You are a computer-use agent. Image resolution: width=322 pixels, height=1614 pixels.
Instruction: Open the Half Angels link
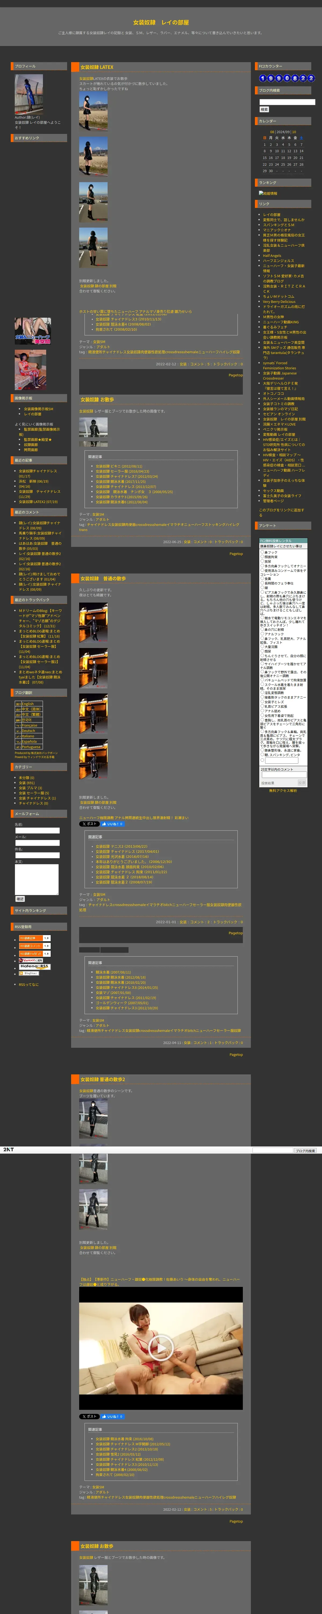tap(272, 256)
